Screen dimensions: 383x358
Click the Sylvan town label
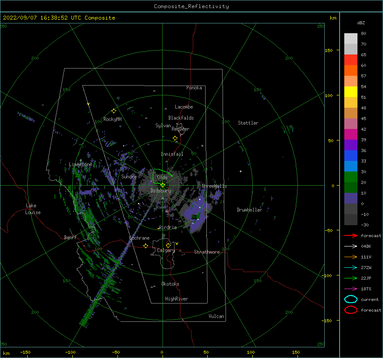pos(163,126)
